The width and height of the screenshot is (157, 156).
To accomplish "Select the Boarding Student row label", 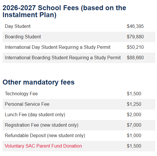I will [x=23, y=37].
